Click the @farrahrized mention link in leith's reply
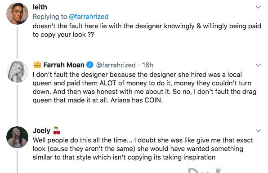The width and height of the screenshot is (268, 173). coord(89,17)
